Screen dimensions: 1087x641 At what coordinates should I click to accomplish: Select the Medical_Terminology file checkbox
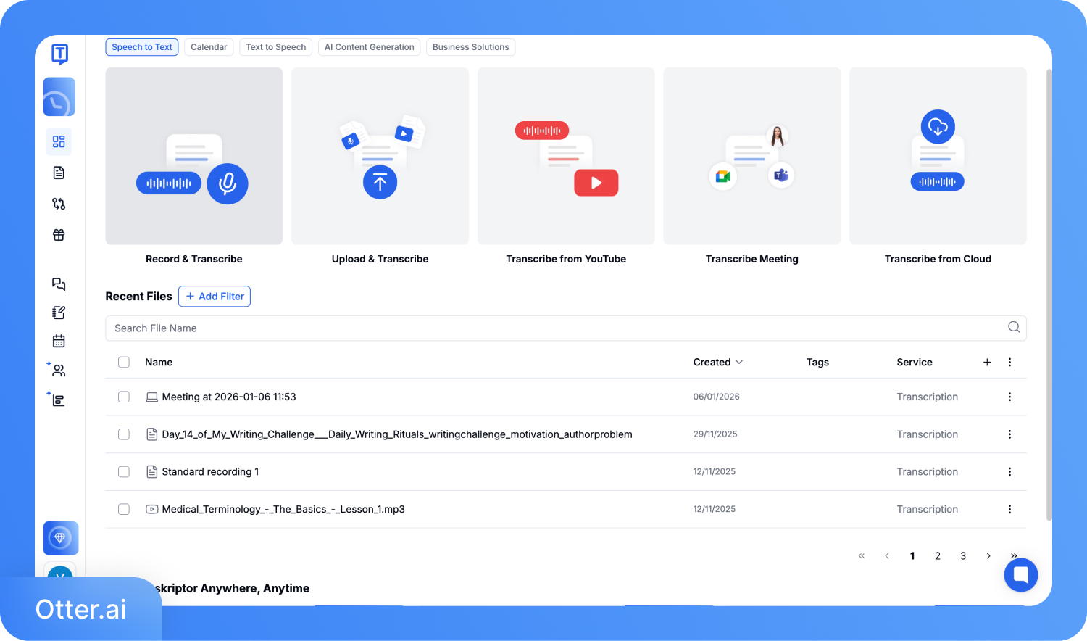124,509
